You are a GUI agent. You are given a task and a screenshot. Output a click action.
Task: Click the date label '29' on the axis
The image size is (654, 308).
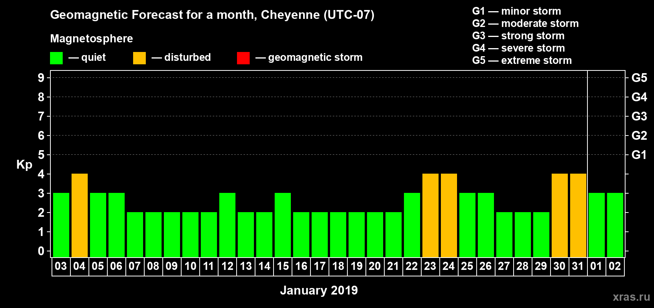click(x=541, y=266)
